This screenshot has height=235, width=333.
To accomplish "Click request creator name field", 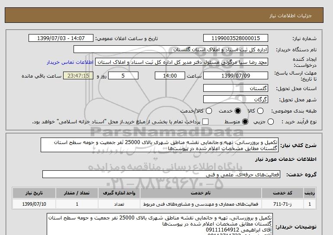I will click(182, 62).
